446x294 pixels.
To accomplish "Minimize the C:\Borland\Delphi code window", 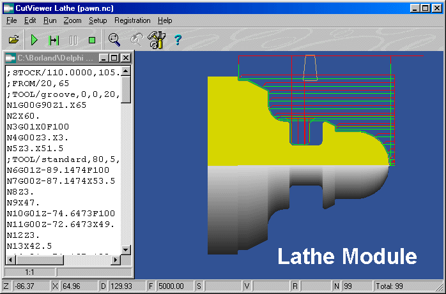I will [x=104, y=58].
